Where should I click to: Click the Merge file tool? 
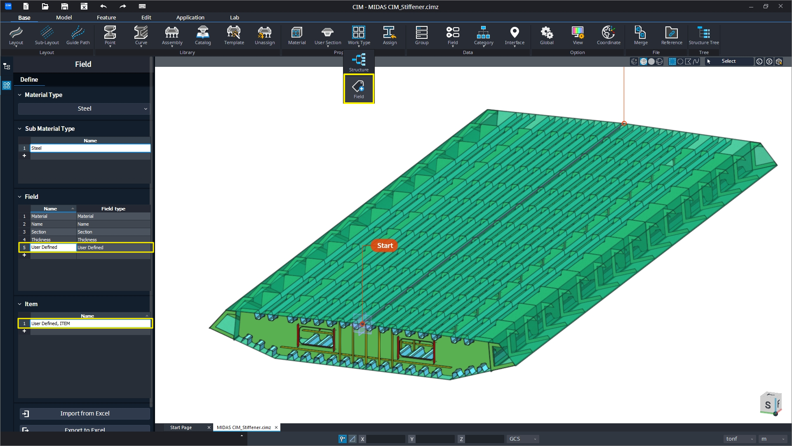(641, 35)
